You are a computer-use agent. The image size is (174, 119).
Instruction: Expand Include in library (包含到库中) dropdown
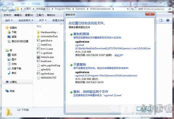coord(26,20)
